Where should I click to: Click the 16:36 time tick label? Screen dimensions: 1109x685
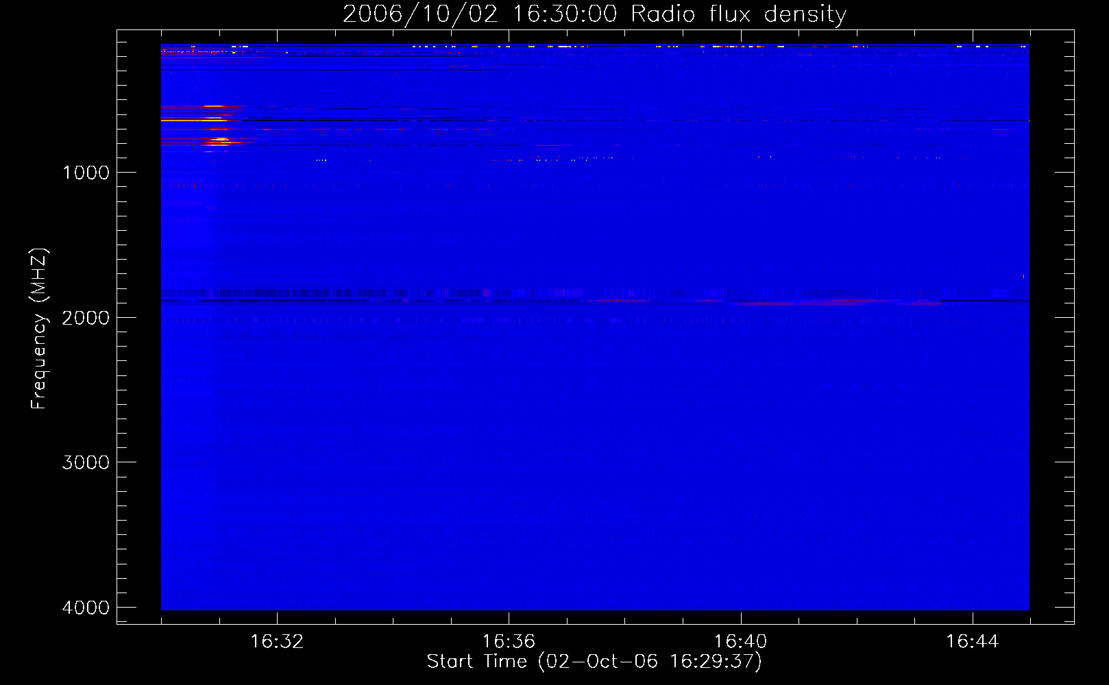pyautogui.click(x=509, y=642)
